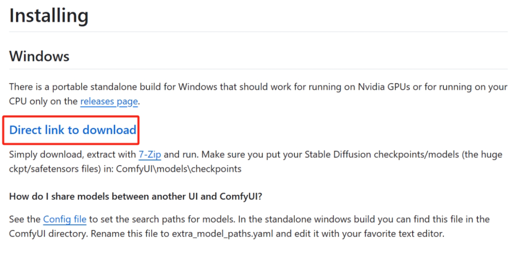The height and width of the screenshot is (253, 525).
Task: Click the red box around download link
Action: 139,130
